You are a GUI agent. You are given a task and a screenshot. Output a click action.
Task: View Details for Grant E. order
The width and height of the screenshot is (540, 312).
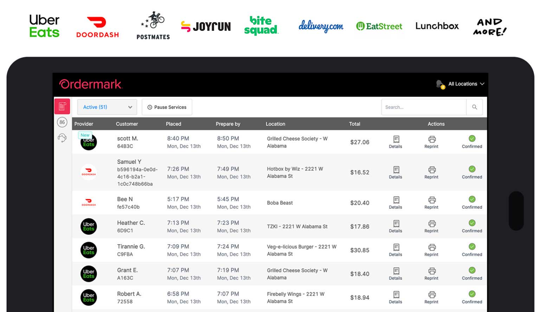click(396, 274)
